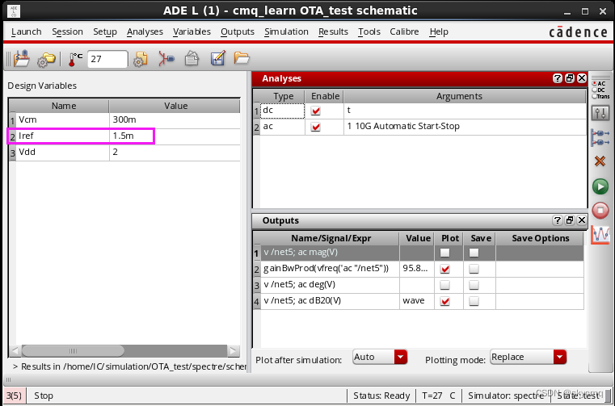This screenshot has height=406, width=615.
Task: Click the choose analyses toolbar icon
Action: tap(166, 59)
